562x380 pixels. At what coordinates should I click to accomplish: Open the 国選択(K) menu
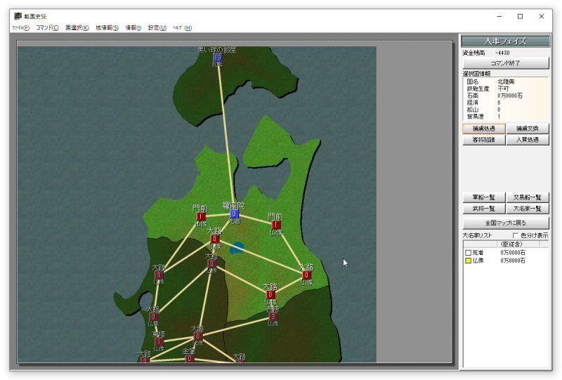[x=77, y=27]
